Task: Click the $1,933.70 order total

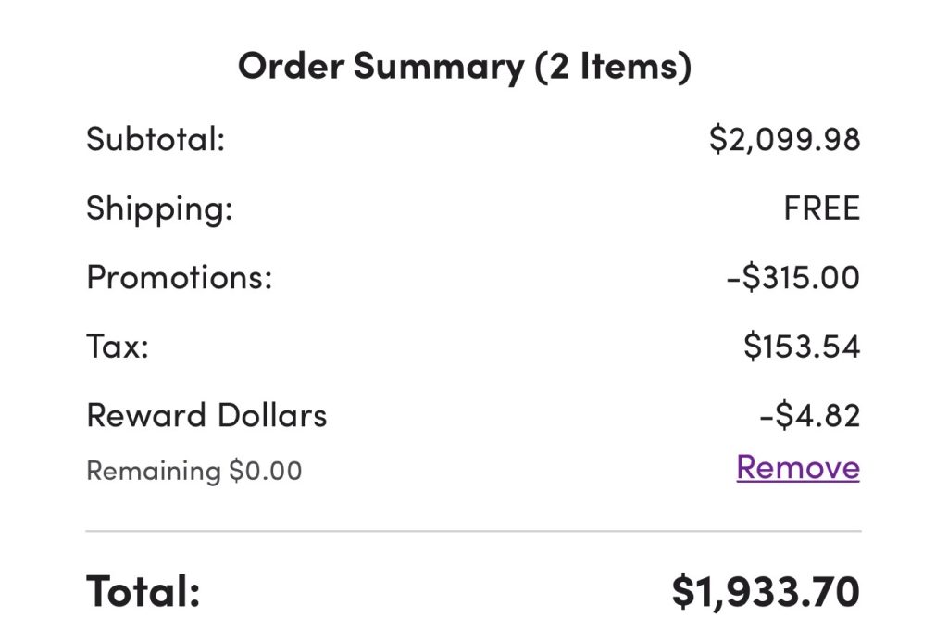Action: click(x=766, y=590)
